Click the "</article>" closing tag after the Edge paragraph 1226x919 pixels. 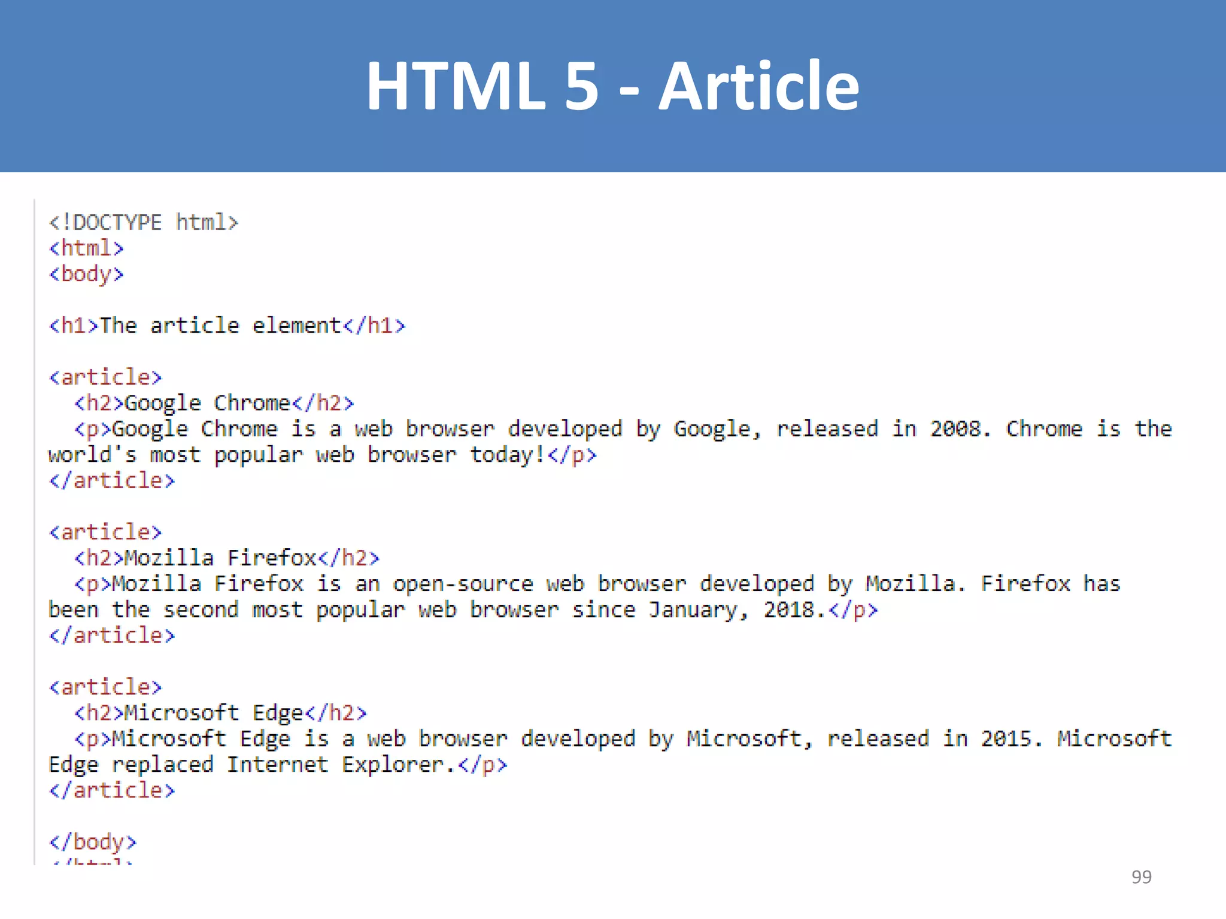click(x=112, y=790)
